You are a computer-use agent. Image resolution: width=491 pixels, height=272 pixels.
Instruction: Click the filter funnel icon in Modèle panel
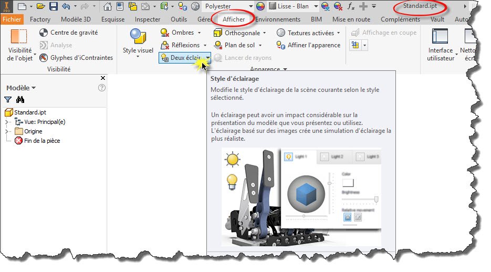(8, 100)
